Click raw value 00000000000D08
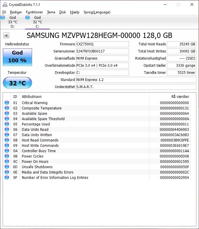 click(174, 156)
